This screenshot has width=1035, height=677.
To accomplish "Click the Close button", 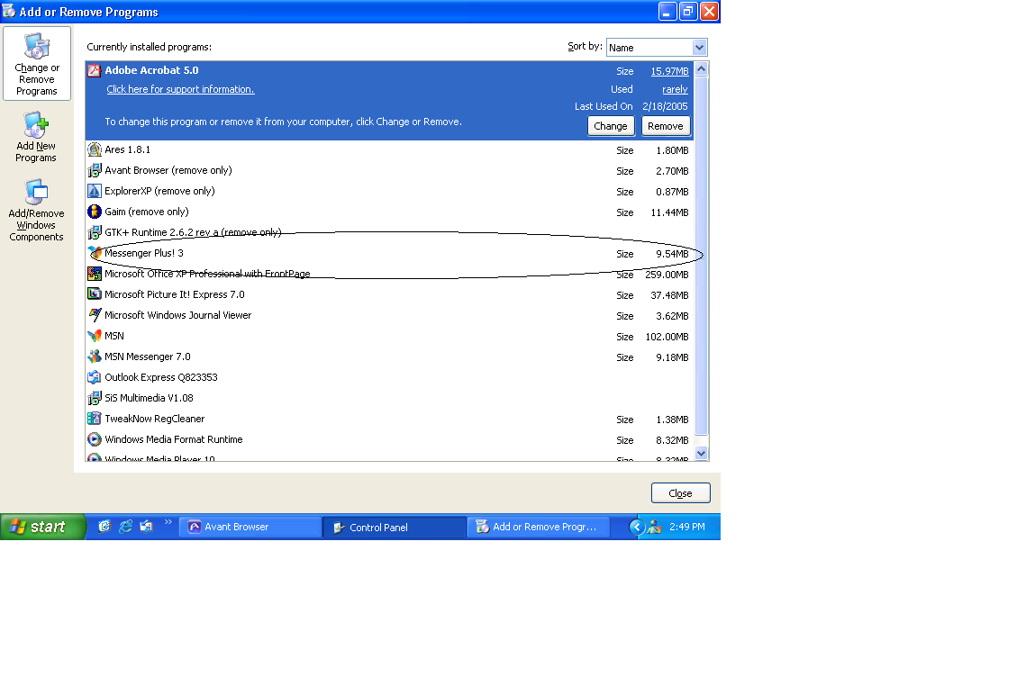I will (680, 493).
